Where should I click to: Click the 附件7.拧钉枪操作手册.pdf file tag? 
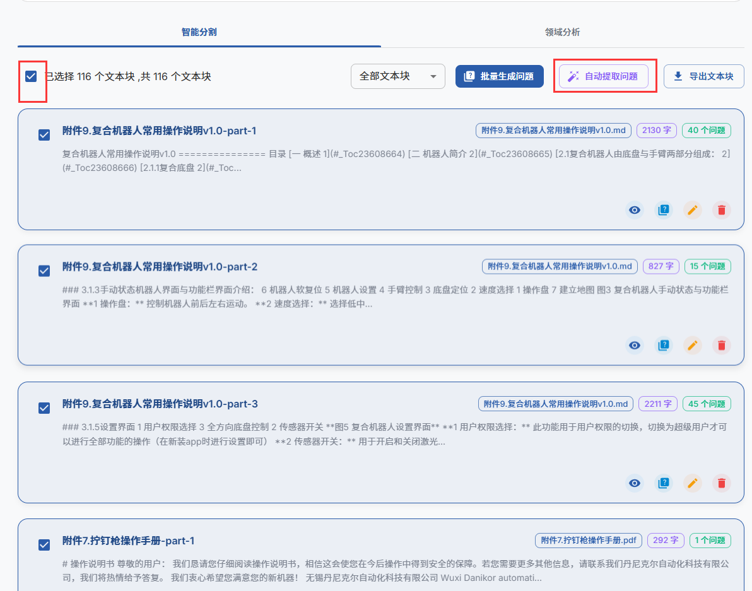[589, 540]
